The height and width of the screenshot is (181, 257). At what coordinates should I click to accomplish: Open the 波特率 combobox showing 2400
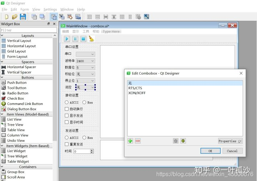(x=85, y=61)
